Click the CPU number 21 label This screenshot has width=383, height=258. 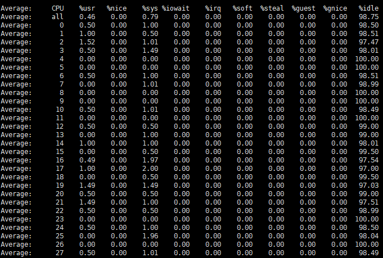[60, 202]
